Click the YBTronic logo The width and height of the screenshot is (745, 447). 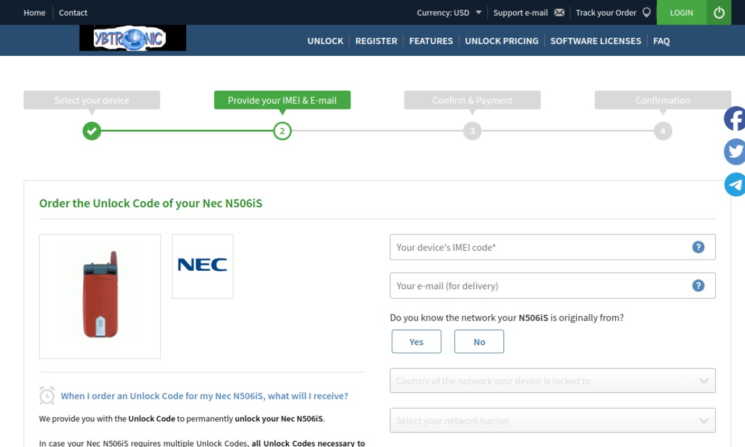click(x=133, y=38)
